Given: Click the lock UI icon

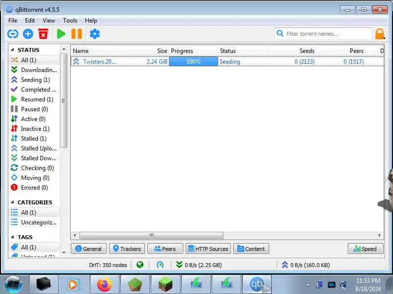Looking at the screenshot, I should coord(380,34).
